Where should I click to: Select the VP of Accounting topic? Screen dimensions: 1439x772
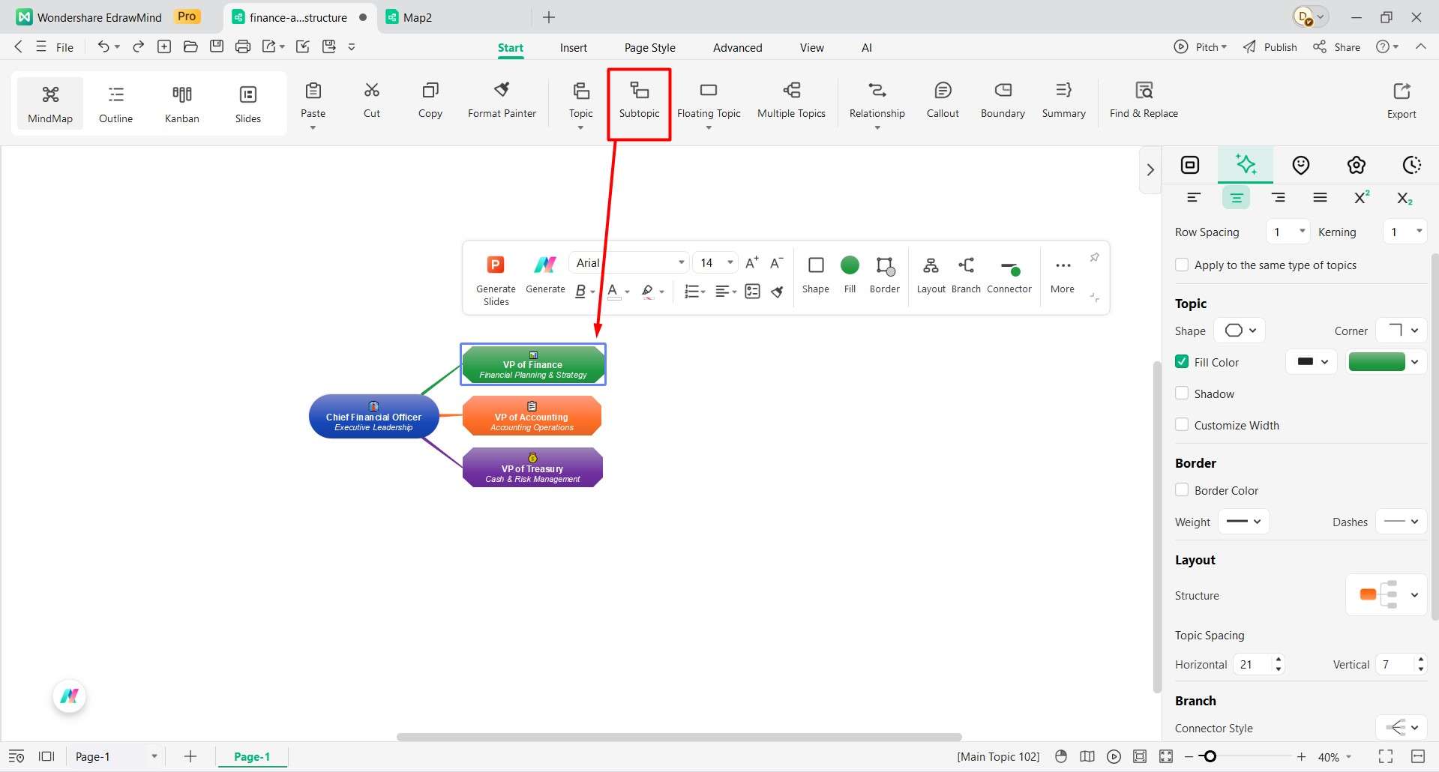click(x=532, y=416)
